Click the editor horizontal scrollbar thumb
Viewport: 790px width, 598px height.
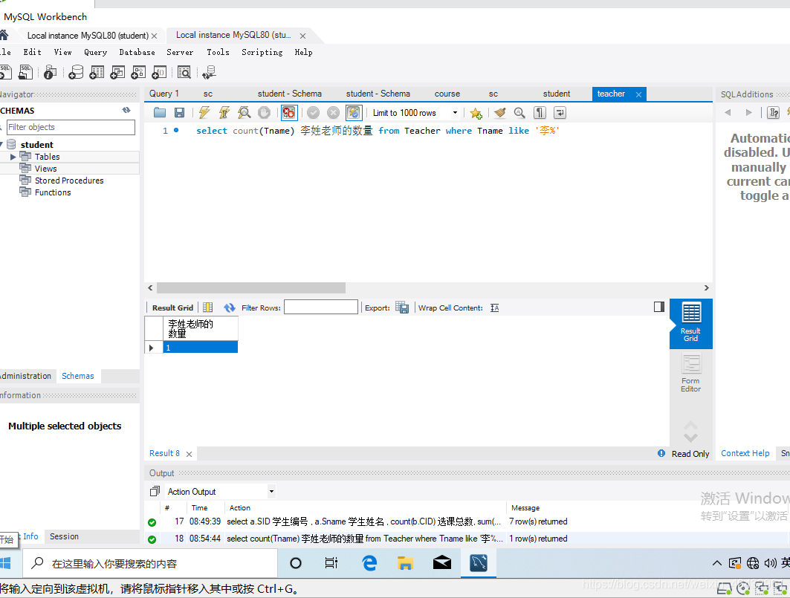251,287
